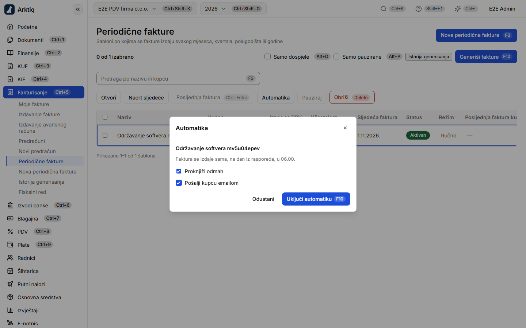Click the Automatika toolbar button
This screenshot has width=526, height=328.
pyautogui.click(x=276, y=97)
